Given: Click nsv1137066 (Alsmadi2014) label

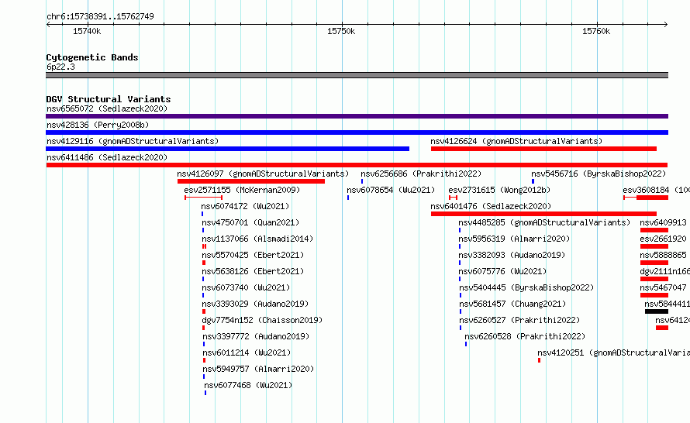Looking at the screenshot, I should click(x=257, y=239).
